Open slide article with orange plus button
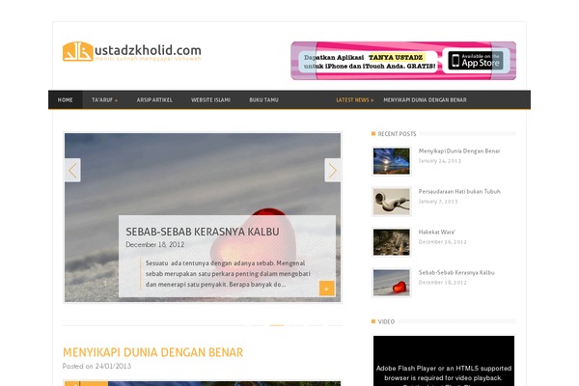Image resolution: width=579 pixels, height=386 pixels. [x=327, y=289]
